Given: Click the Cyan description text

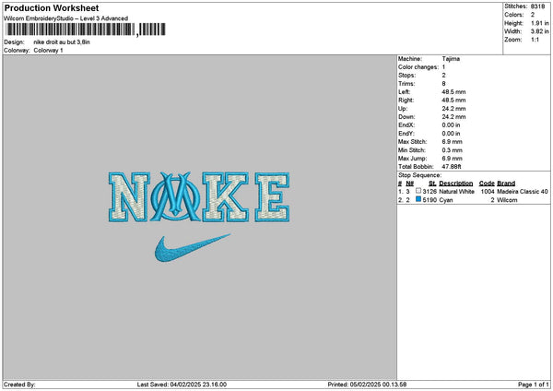Looking at the screenshot, I should (446, 200).
